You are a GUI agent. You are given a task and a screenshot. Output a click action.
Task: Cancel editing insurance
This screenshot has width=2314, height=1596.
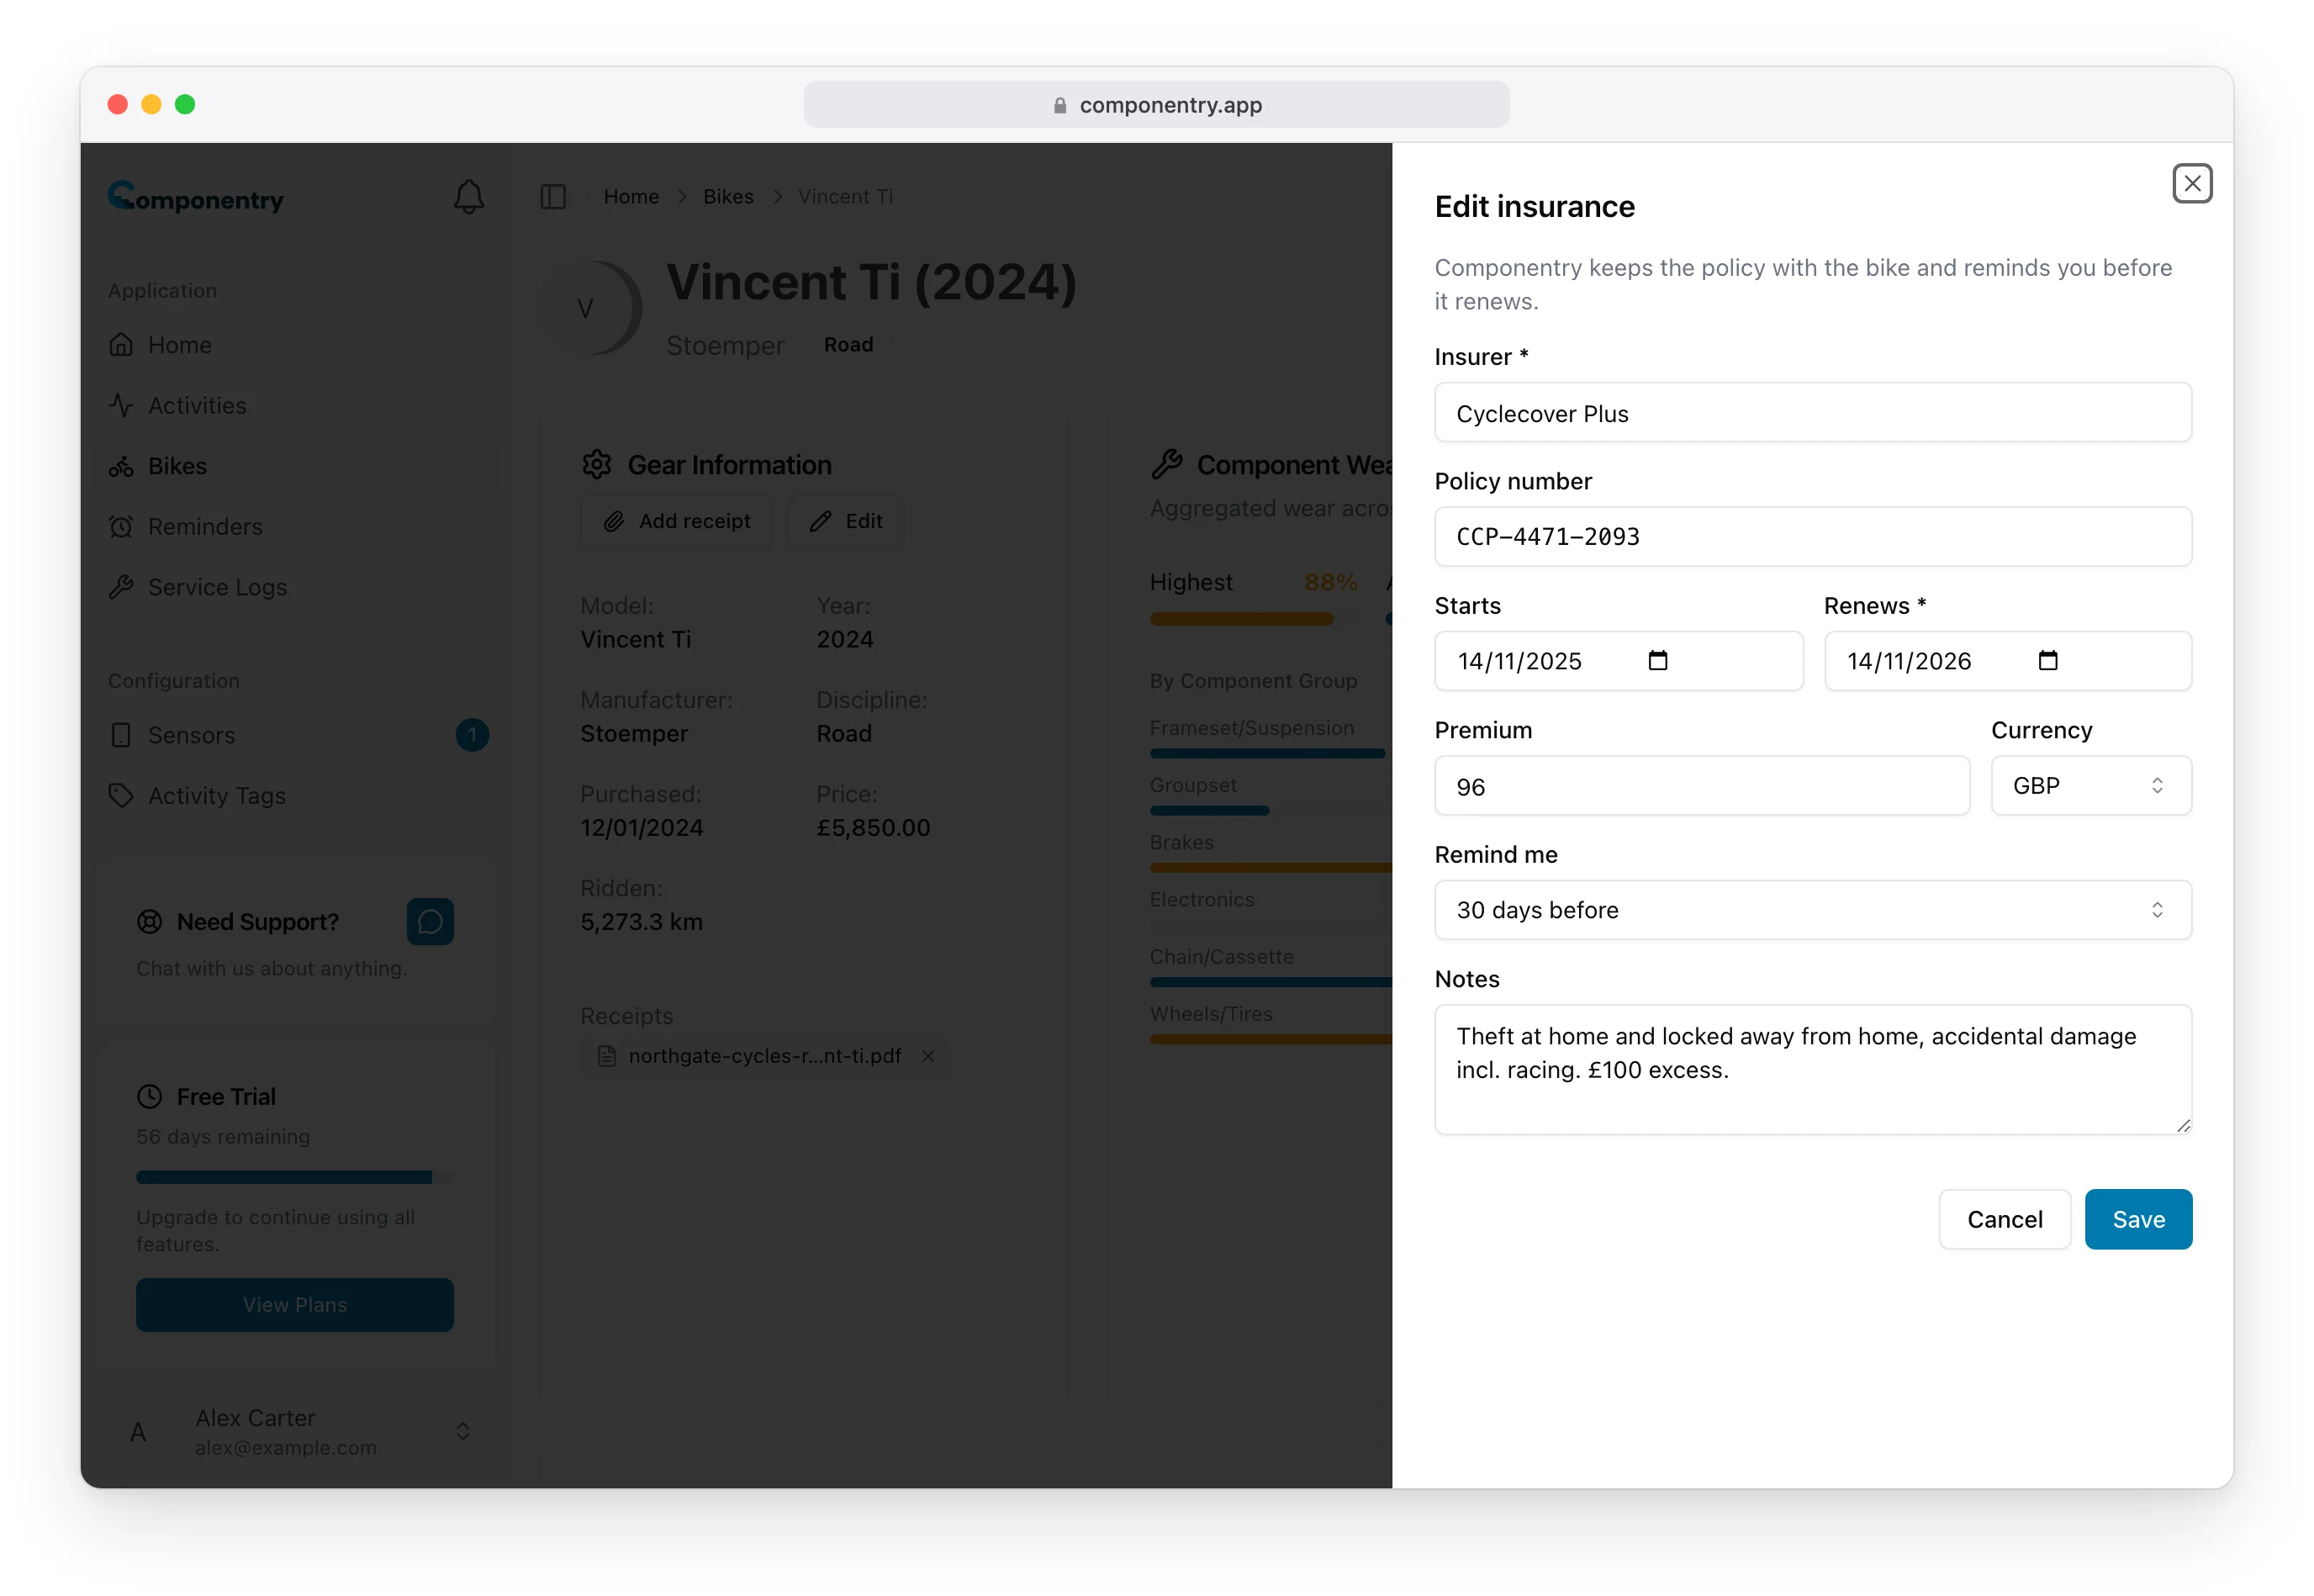(2004, 1219)
